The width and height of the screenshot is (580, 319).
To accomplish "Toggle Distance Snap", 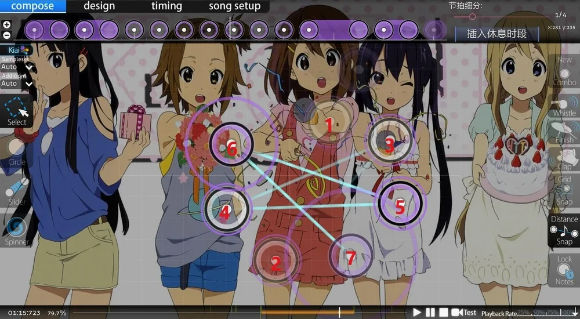I will [564, 231].
